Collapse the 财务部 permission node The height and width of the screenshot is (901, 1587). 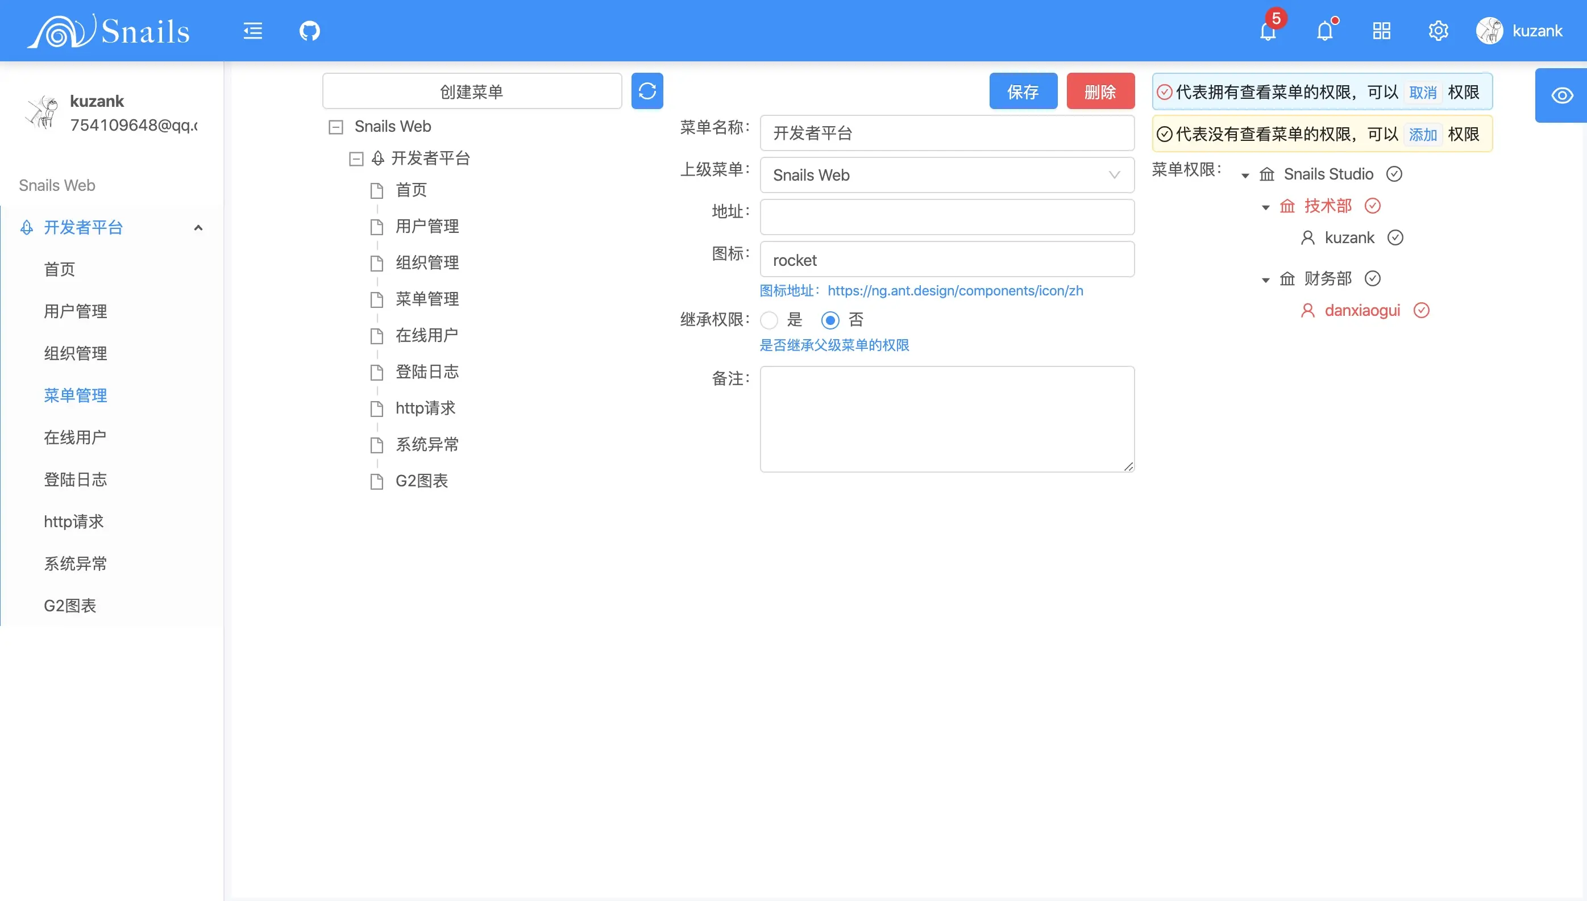1265,280
